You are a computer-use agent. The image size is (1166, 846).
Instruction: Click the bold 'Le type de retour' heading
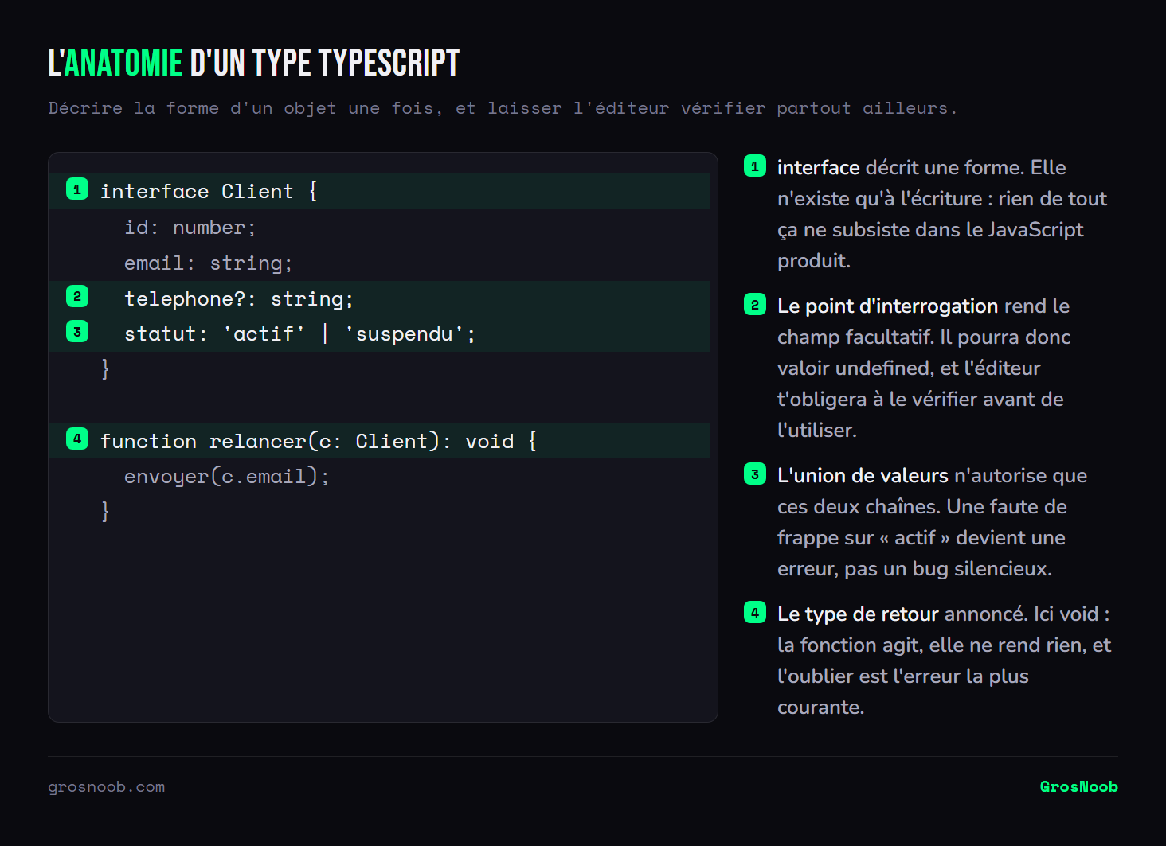858,614
